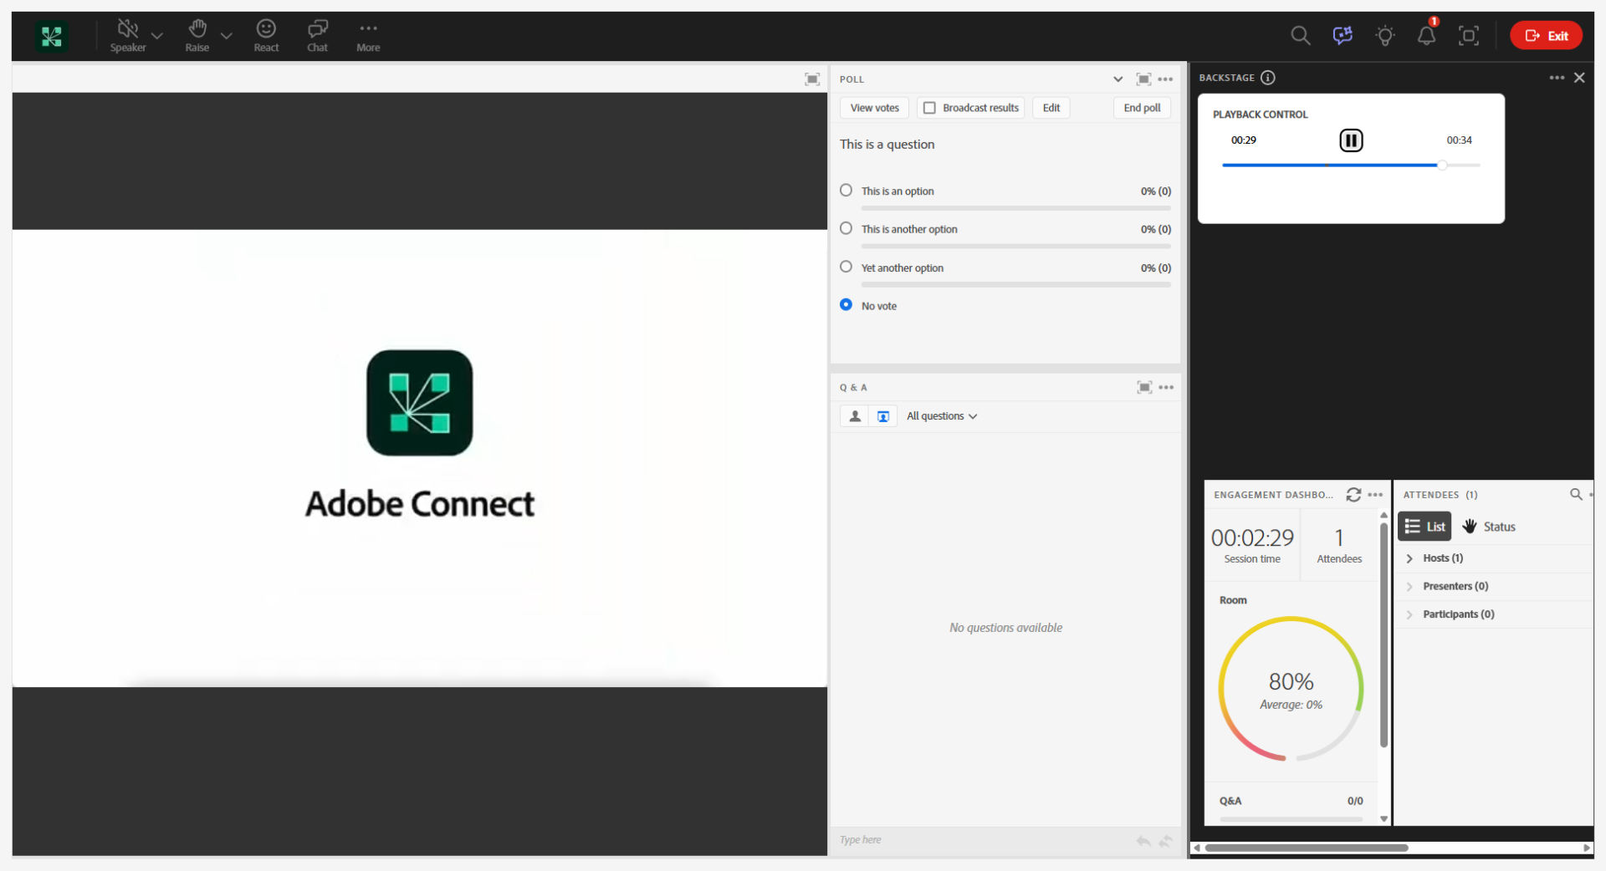Screen dimensions: 1606x871
Task: Click the Q&A send to all icon
Action: pyautogui.click(x=1166, y=841)
